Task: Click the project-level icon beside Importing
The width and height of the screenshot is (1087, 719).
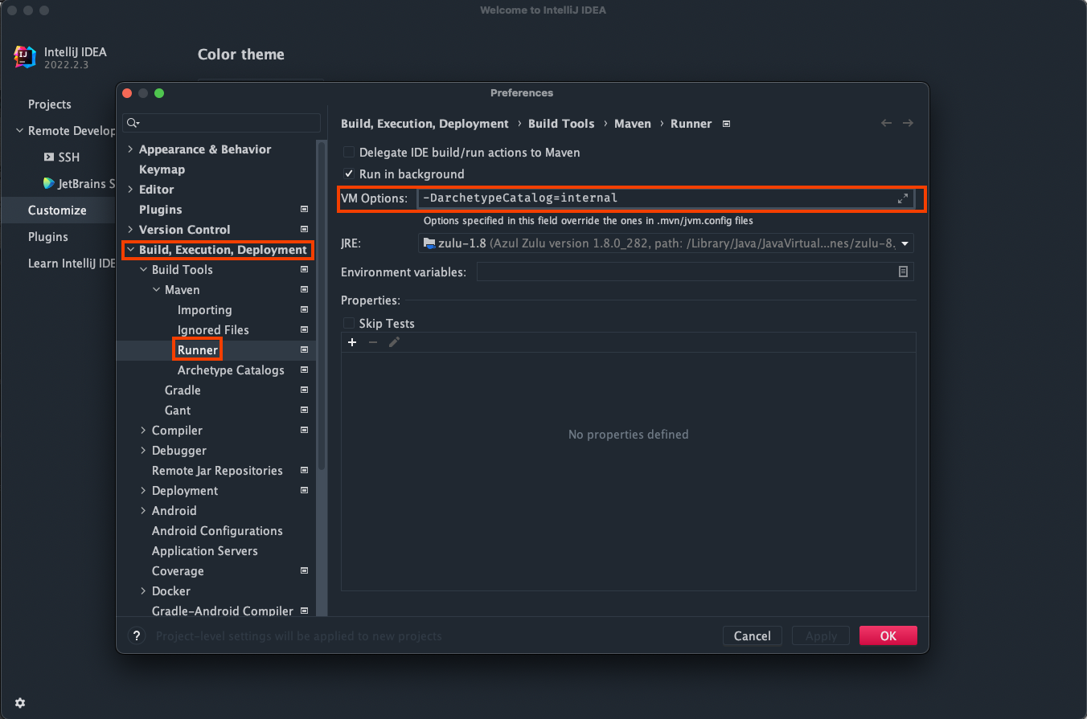Action: coord(304,310)
